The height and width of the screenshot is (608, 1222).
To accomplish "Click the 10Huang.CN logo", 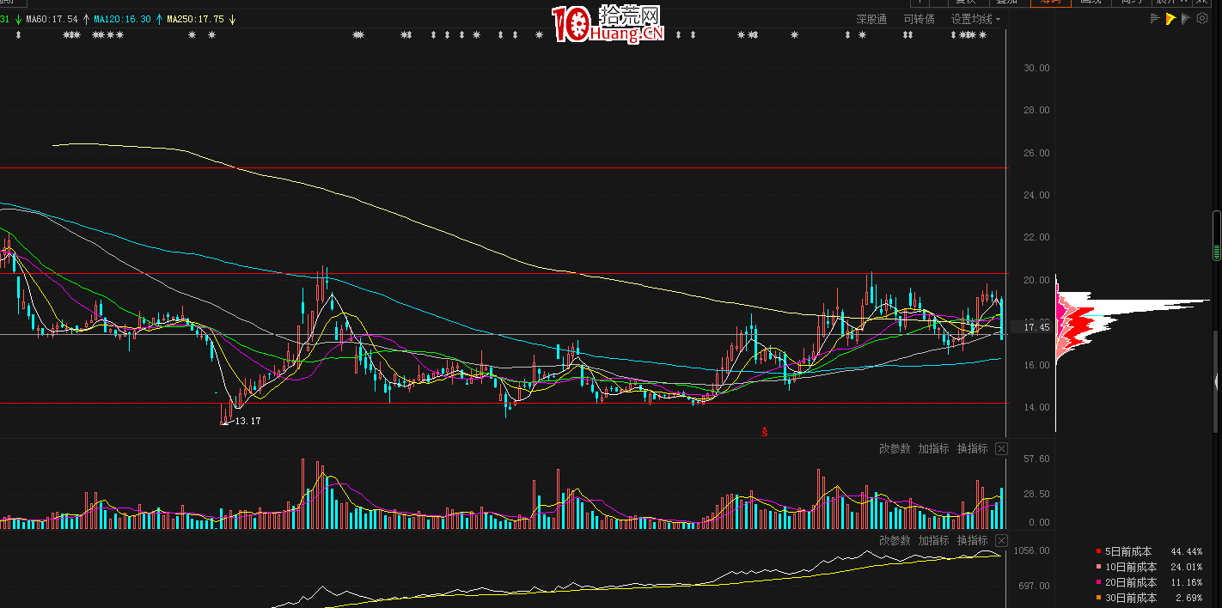I will 608,23.
